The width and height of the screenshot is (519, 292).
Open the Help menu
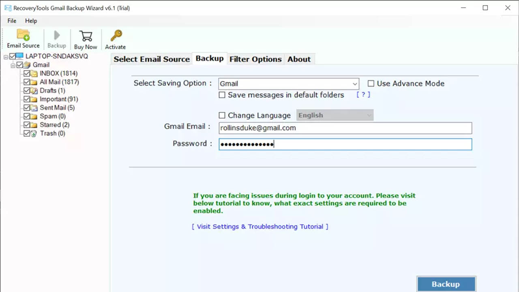[x=31, y=21]
